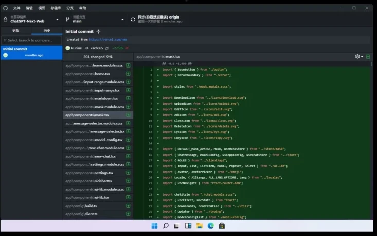Click the added-status icon for mask.module.scss
Screen dimensions: 377x236
pos(128,107)
